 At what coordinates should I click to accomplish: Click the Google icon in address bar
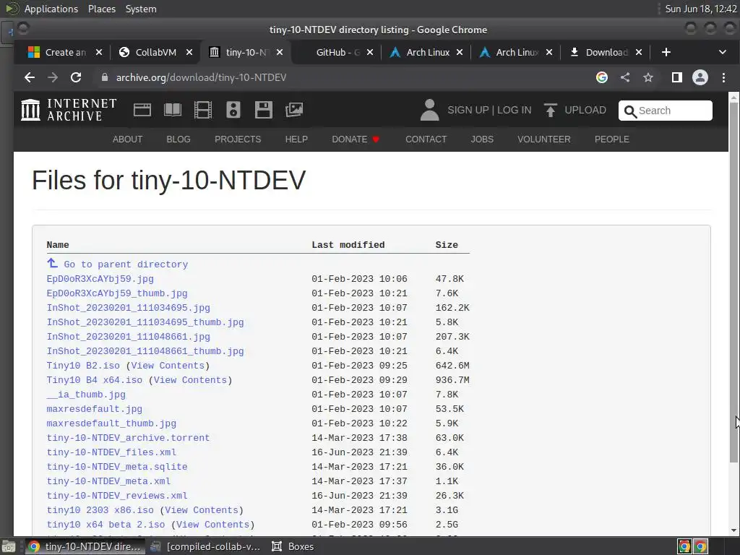[x=602, y=77]
